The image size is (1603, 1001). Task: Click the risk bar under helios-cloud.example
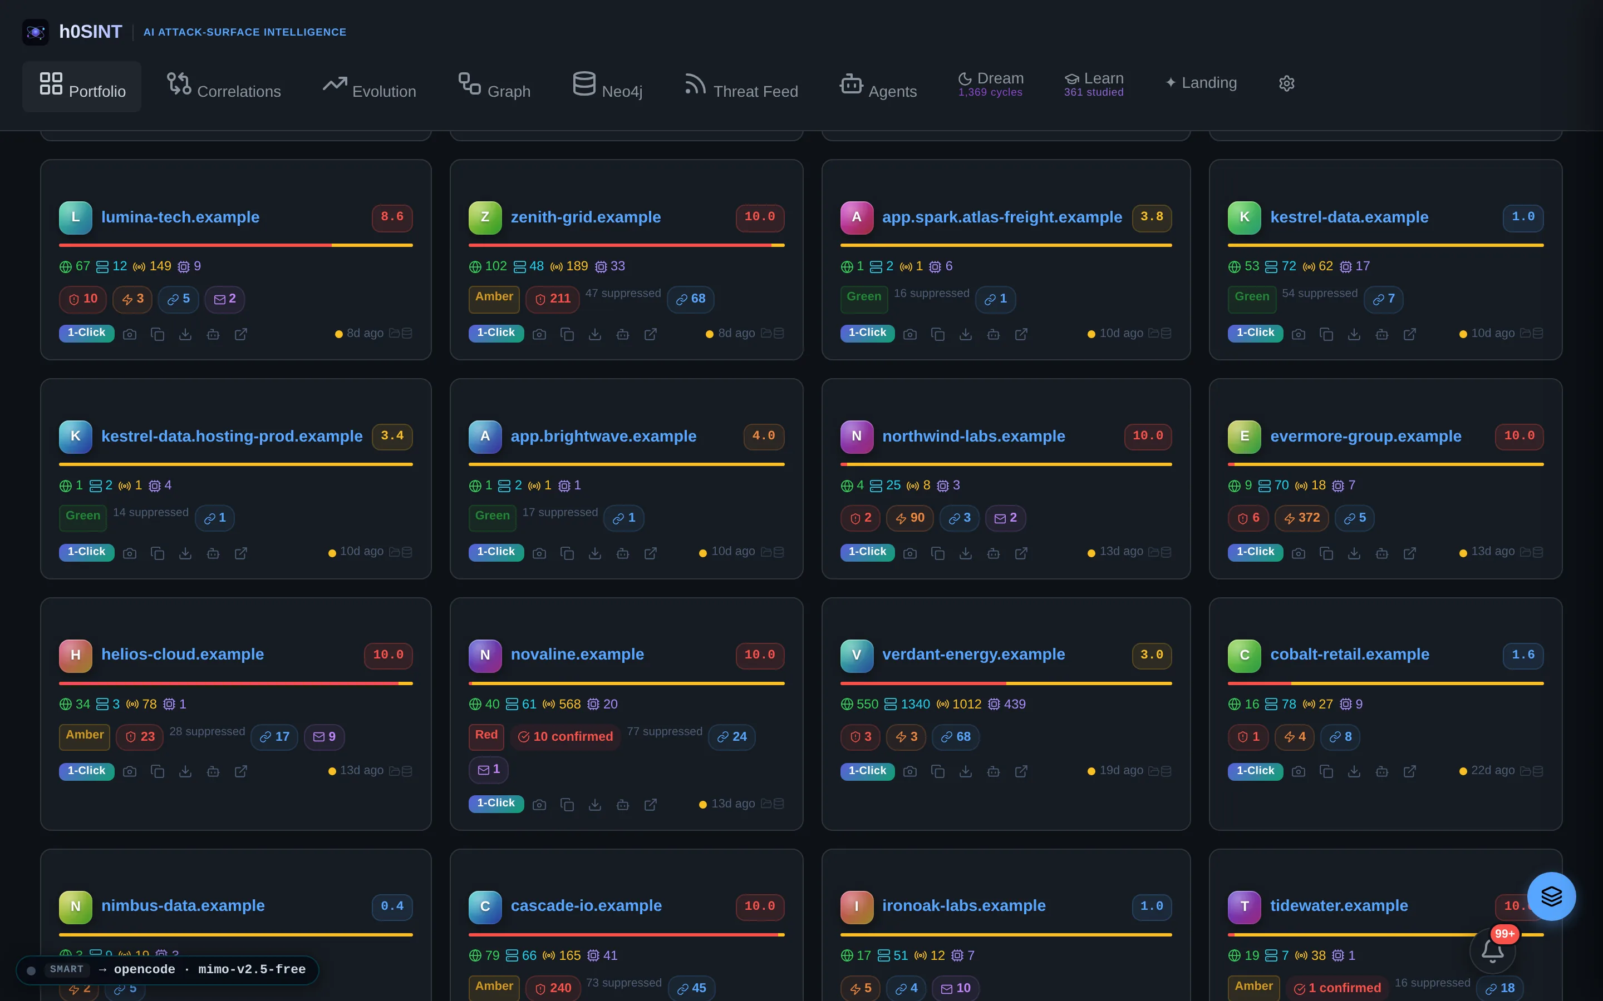coord(236,683)
